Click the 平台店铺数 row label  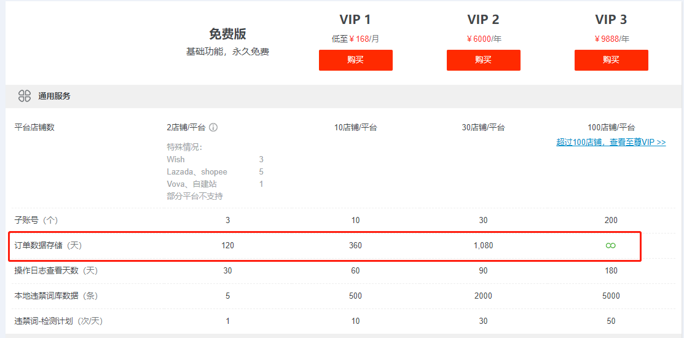[34, 128]
